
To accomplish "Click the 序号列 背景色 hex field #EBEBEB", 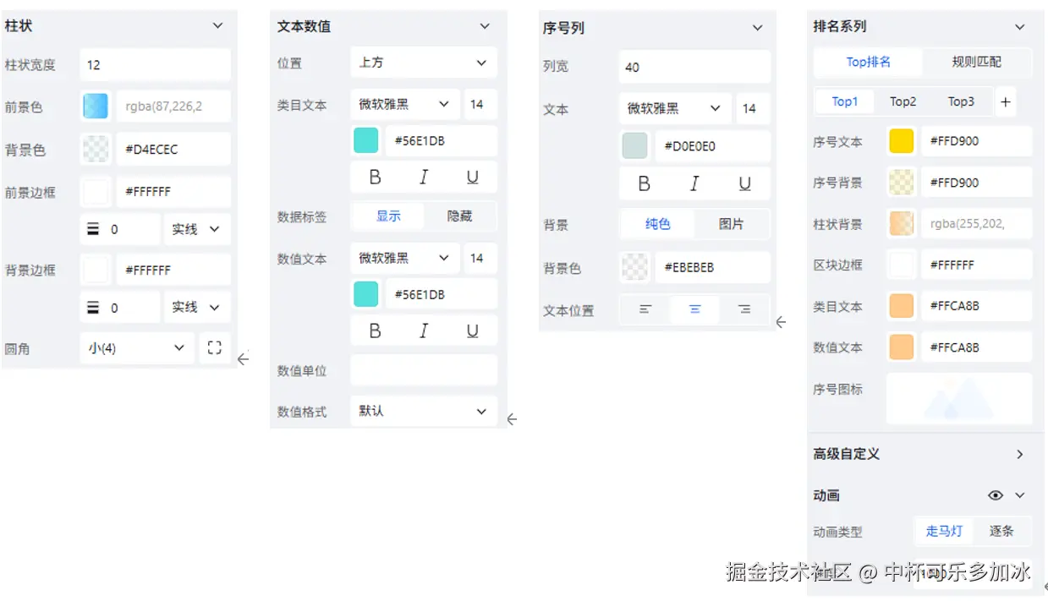I will point(712,267).
